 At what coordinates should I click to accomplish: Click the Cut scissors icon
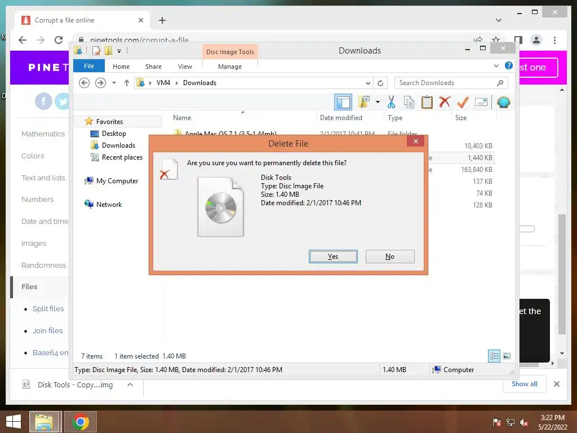(391, 102)
